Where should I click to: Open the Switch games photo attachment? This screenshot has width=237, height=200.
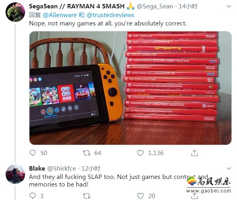coord(130,88)
